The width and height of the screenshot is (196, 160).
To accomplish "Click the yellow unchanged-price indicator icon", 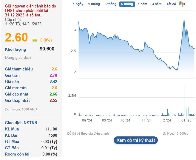I will coord(35,40).
